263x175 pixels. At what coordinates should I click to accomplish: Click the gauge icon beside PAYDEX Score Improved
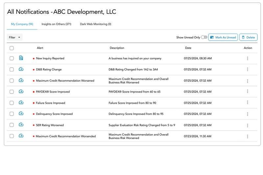21,92
